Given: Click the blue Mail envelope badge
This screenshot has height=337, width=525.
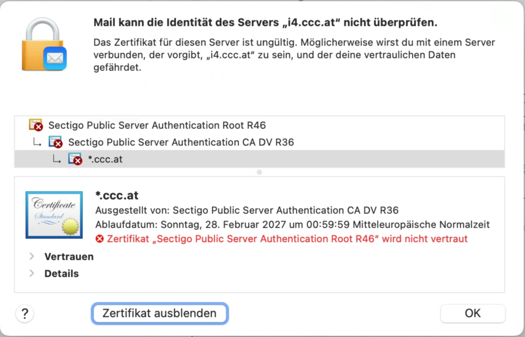Looking at the screenshot, I should (x=55, y=58).
